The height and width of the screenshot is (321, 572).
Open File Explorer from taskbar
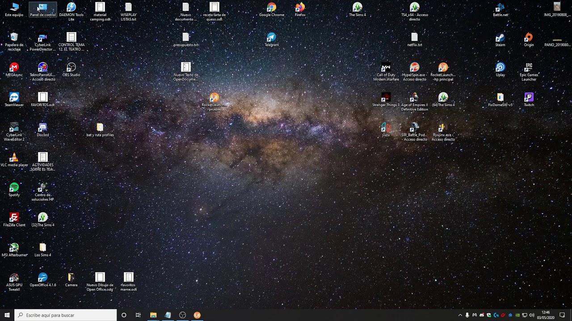(153, 315)
